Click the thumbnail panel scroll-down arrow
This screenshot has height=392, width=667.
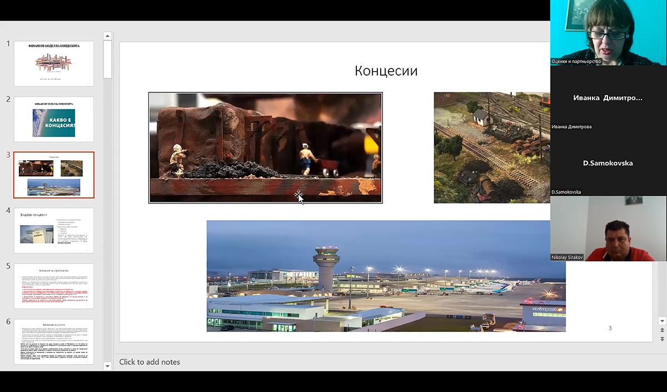(x=108, y=365)
